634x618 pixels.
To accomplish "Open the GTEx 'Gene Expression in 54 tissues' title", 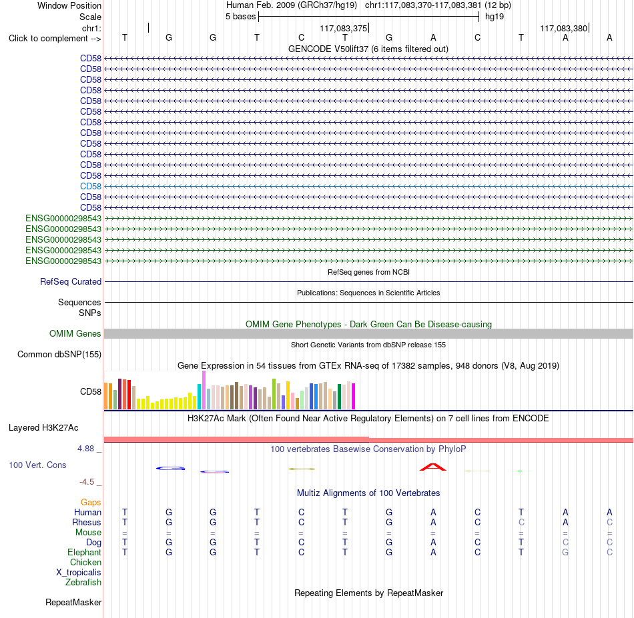I will [368, 365].
